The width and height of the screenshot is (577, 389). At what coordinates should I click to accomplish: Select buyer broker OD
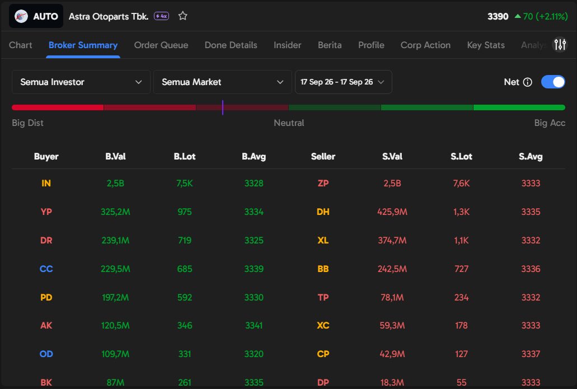click(x=46, y=354)
